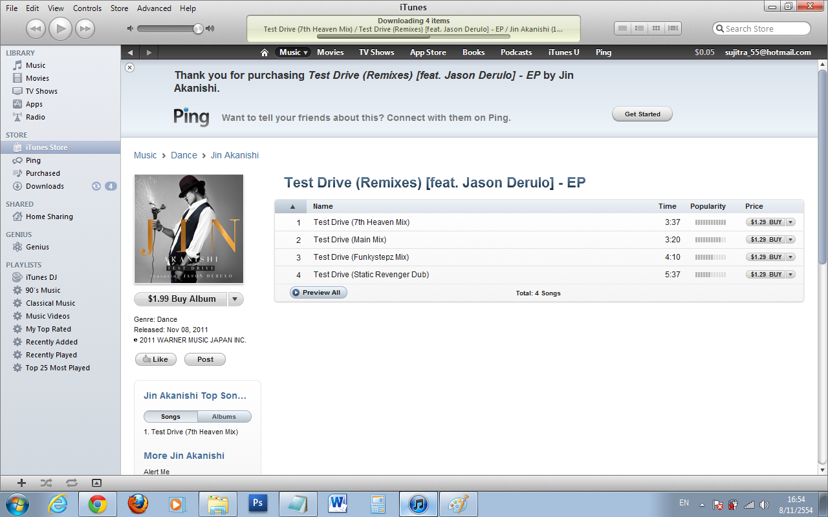Switch to the App Store tab
This screenshot has width=828, height=517.
(428, 52)
